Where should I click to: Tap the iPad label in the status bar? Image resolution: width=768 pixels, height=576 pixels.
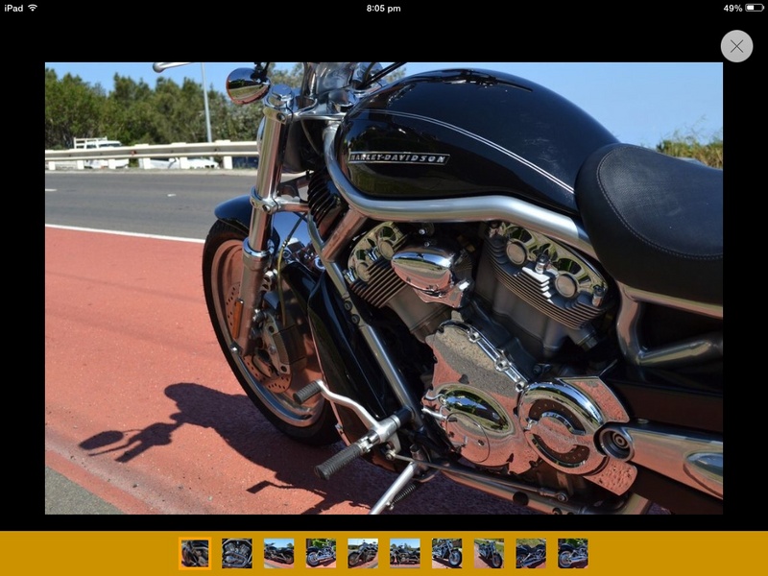13,8
